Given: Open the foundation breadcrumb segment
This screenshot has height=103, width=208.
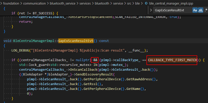Looking at the screenshot, I should [11, 4].
